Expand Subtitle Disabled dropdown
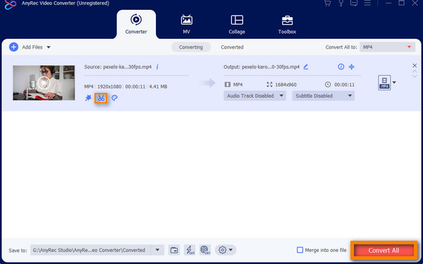 pyautogui.click(x=323, y=96)
